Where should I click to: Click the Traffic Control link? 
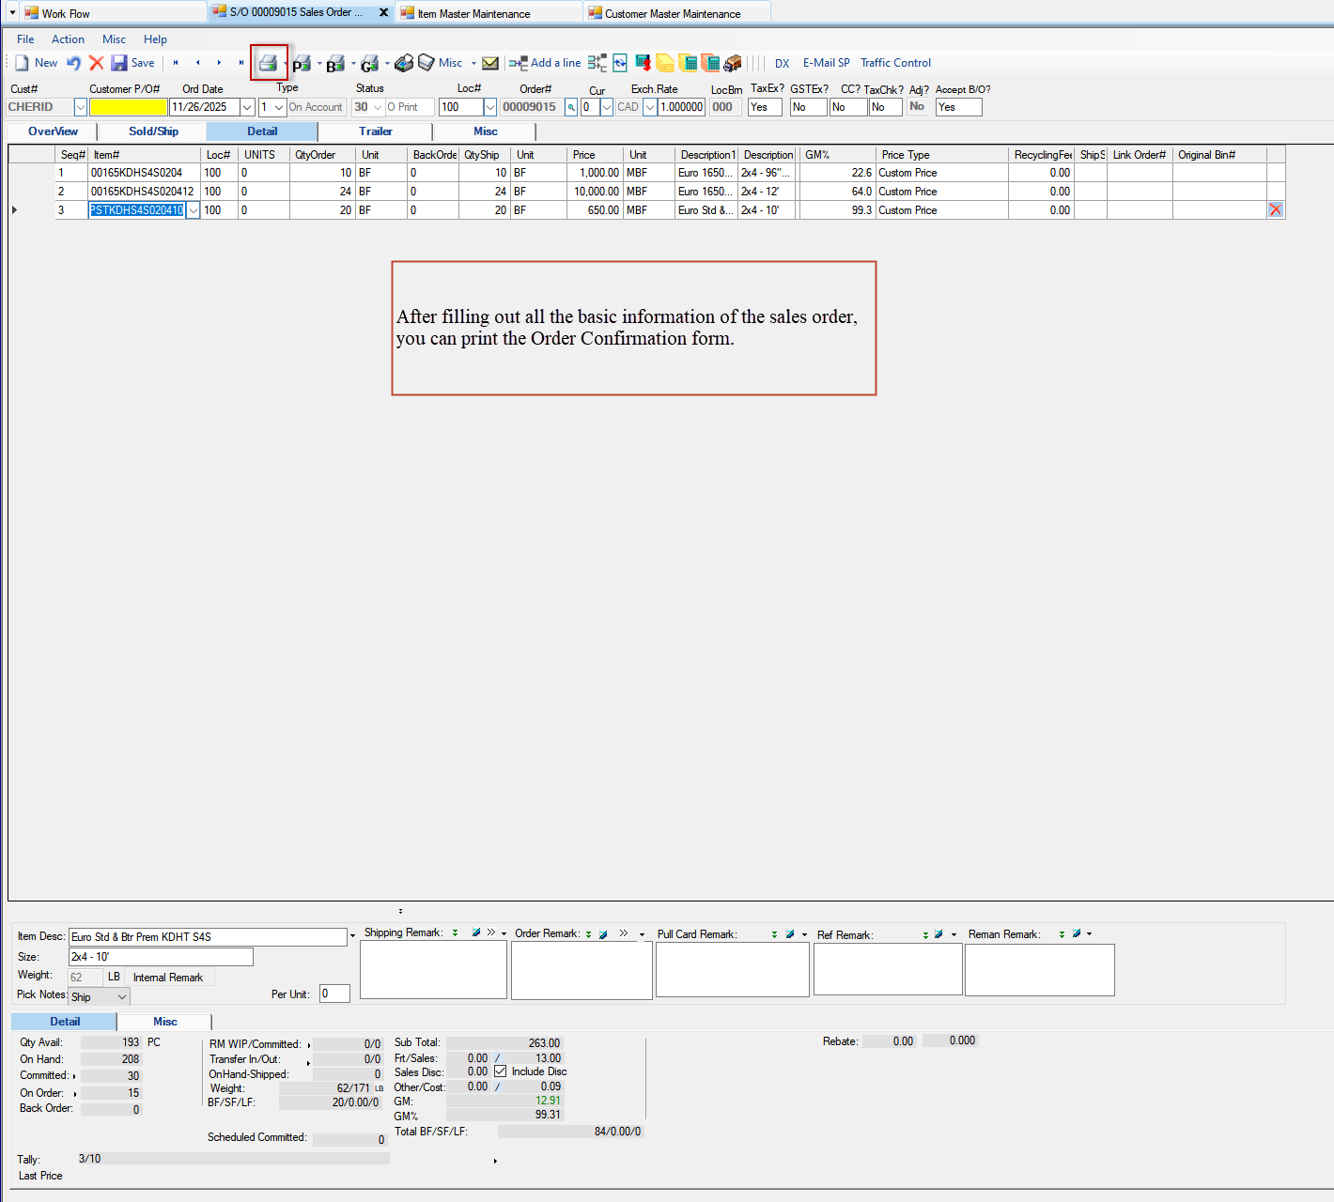[x=895, y=62]
